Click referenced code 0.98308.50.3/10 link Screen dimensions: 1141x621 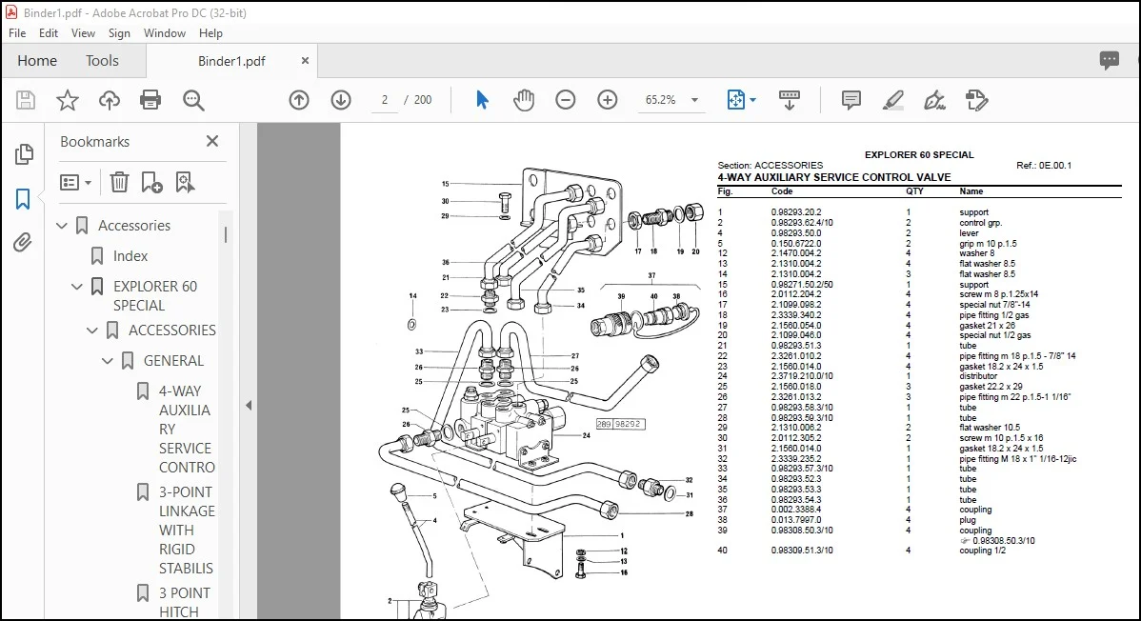pyautogui.click(x=1004, y=541)
